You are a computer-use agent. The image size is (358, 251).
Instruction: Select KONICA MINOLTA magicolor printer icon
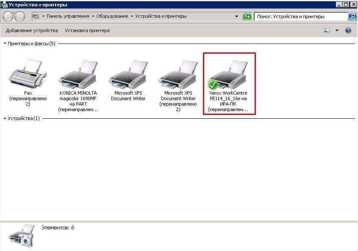78,75
